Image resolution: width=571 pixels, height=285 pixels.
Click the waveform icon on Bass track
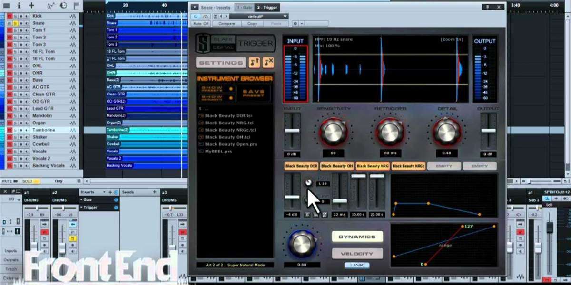click(x=73, y=80)
